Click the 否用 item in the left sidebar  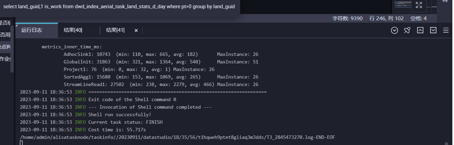[5, 35]
